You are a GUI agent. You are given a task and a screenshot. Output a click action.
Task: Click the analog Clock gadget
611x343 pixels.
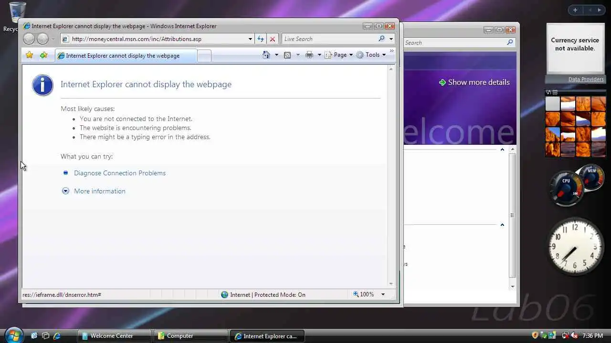point(575,247)
